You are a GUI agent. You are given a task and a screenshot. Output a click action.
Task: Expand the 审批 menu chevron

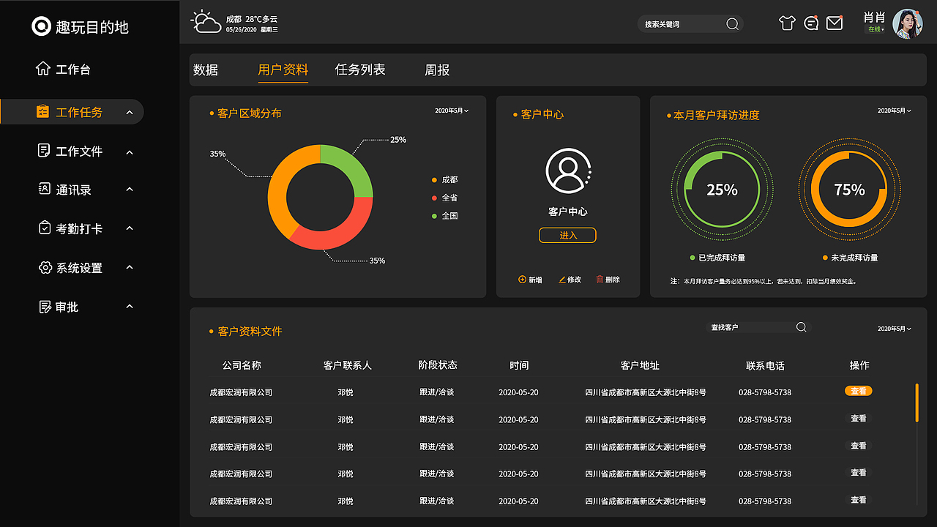pyautogui.click(x=130, y=306)
